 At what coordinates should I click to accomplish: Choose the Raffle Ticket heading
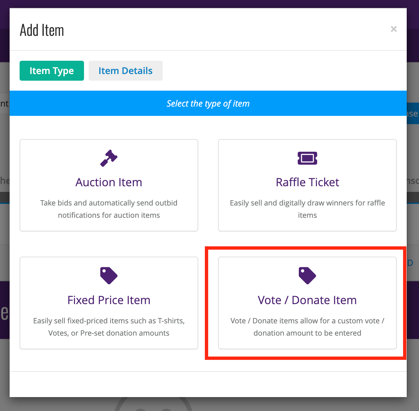pos(307,182)
